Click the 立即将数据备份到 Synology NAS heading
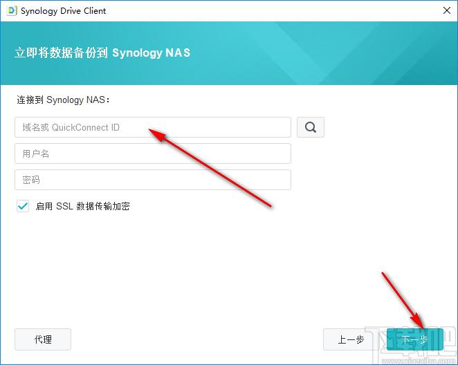Screen dimensions: 458x365 (102, 53)
